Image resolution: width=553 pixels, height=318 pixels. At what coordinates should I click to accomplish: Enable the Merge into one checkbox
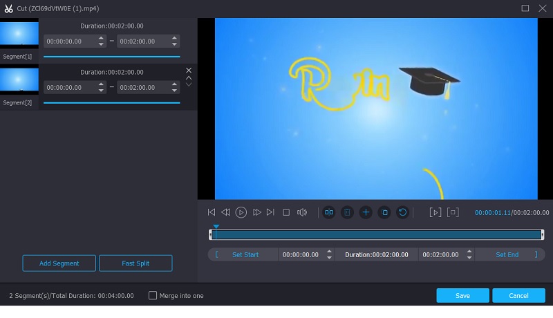[153, 296]
